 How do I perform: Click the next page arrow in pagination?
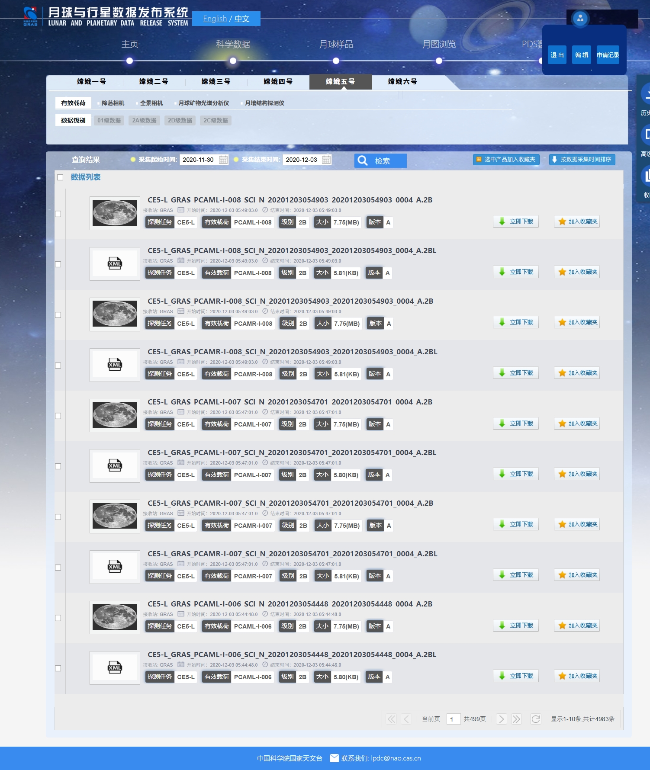(501, 719)
